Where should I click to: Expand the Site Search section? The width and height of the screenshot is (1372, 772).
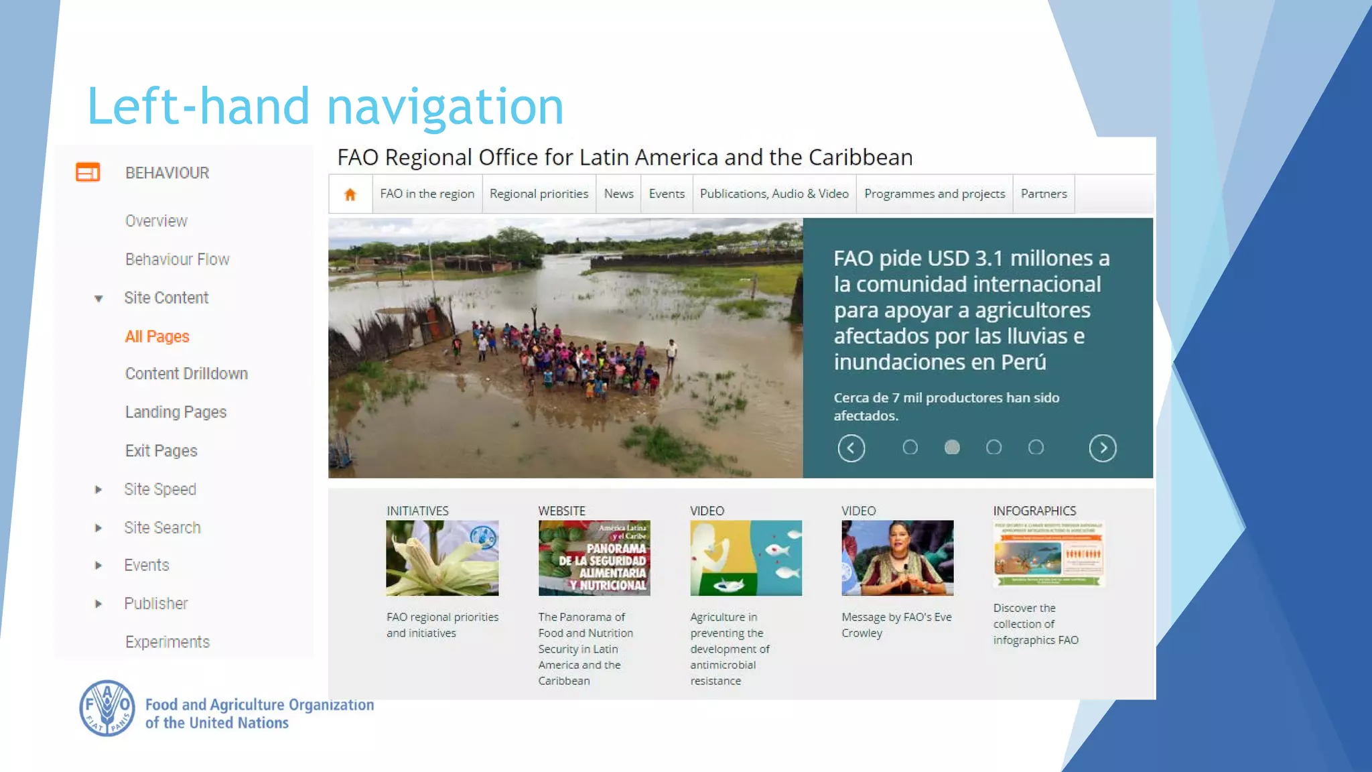(98, 528)
